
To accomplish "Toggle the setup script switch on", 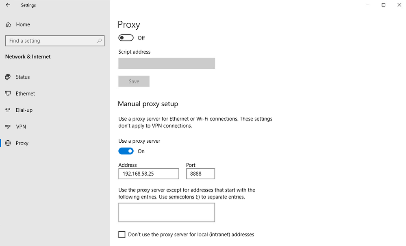I will (x=126, y=38).
